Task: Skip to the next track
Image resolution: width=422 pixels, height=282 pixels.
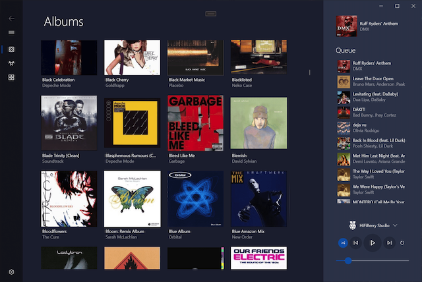Action: [x=390, y=242]
